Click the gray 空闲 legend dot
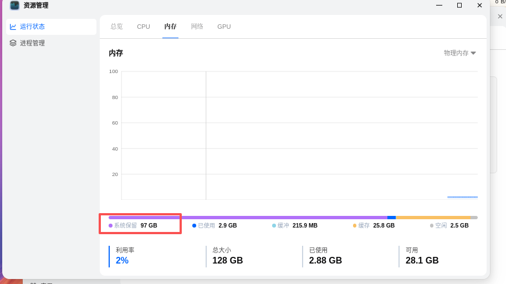This screenshot has height=284, width=506. [x=432, y=226]
